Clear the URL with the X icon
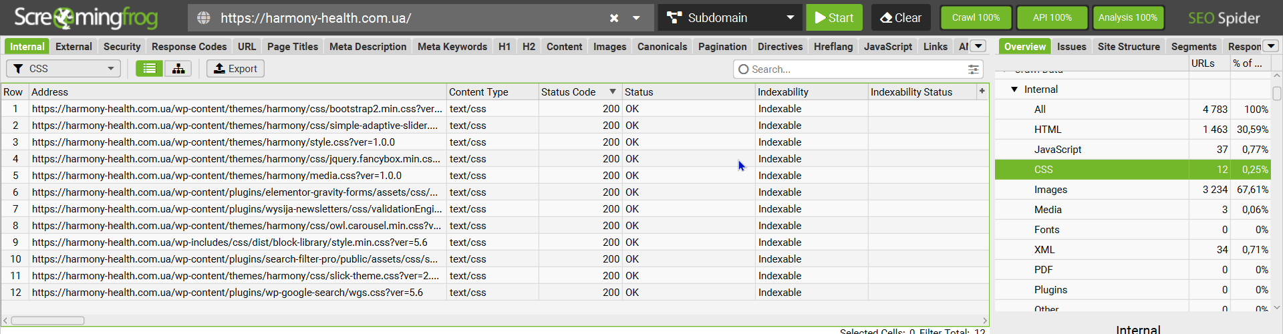 (x=614, y=18)
